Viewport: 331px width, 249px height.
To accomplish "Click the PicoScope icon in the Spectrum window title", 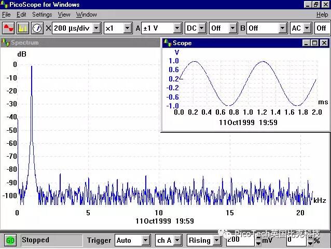I will (x=6, y=43).
